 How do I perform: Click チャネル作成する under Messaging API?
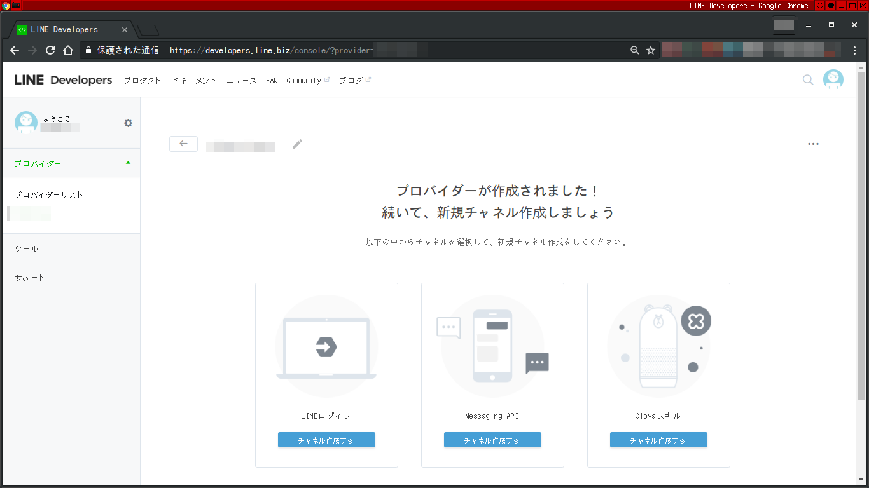point(492,439)
